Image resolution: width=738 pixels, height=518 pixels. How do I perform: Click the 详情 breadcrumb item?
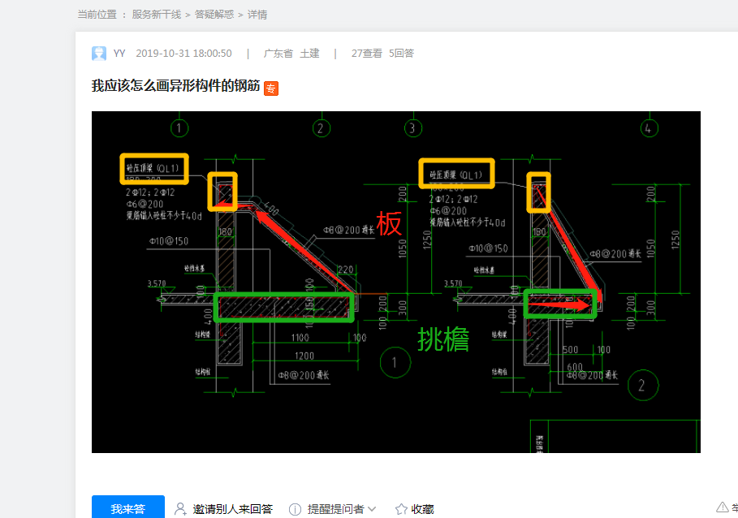tap(257, 15)
